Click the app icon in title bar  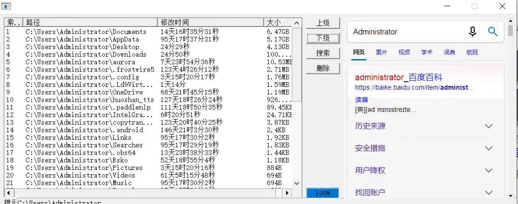(x=6, y=6)
